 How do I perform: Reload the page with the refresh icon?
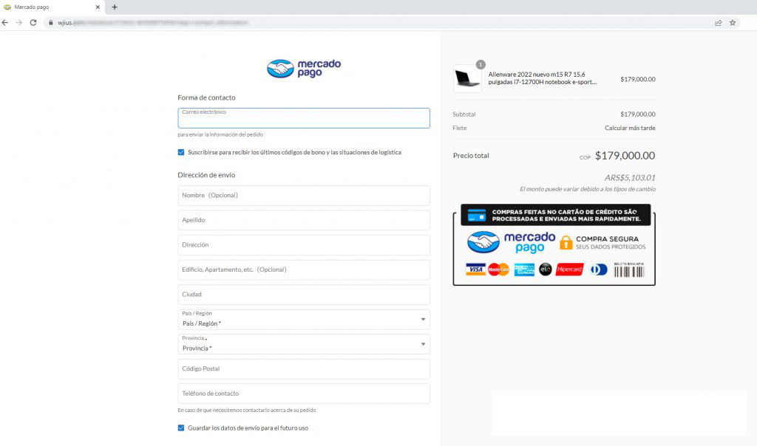[33, 23]
